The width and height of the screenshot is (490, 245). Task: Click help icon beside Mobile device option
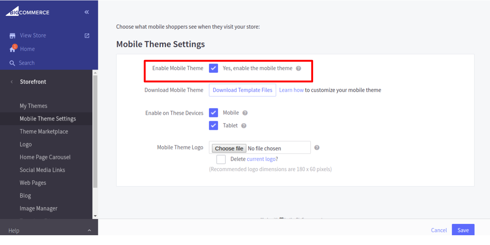[245, 113]
